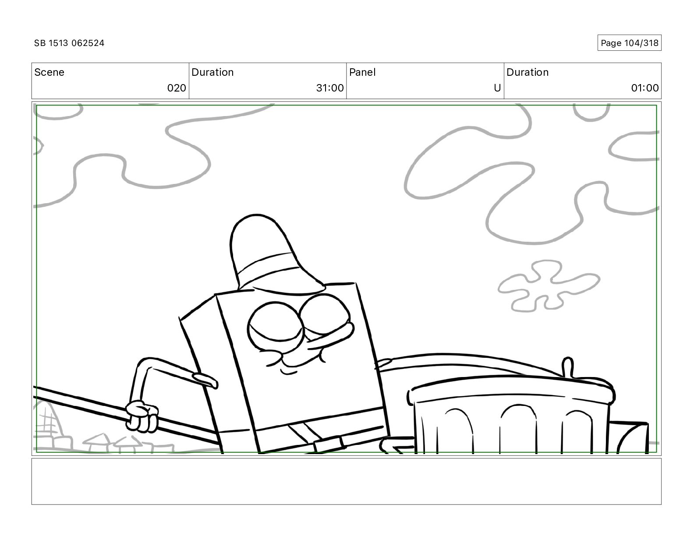Image resolution: width=694 pixels, height=536 pixels.
Task: Click the panel duration value '01:00'
Action: pos(645,88)
